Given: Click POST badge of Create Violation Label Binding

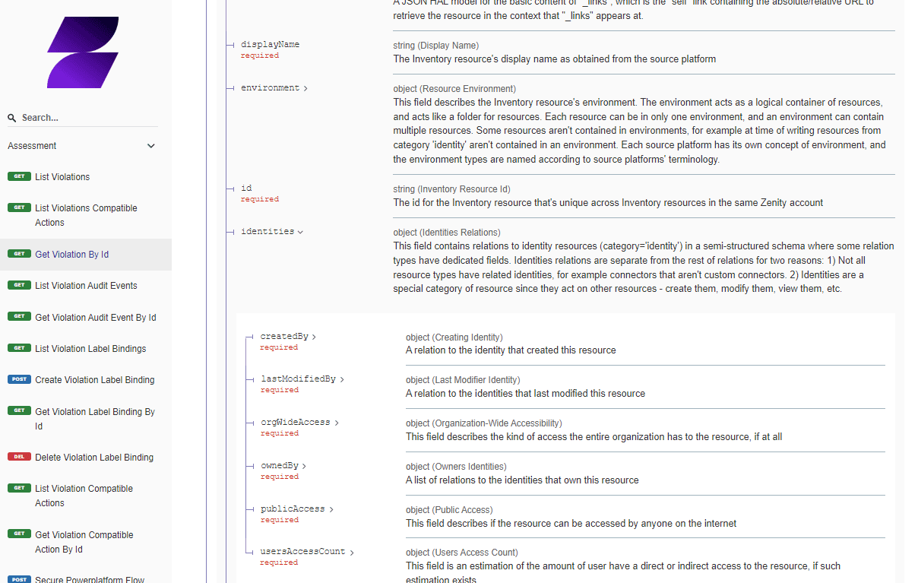Looking at the screenshot, I should point(19,379).
